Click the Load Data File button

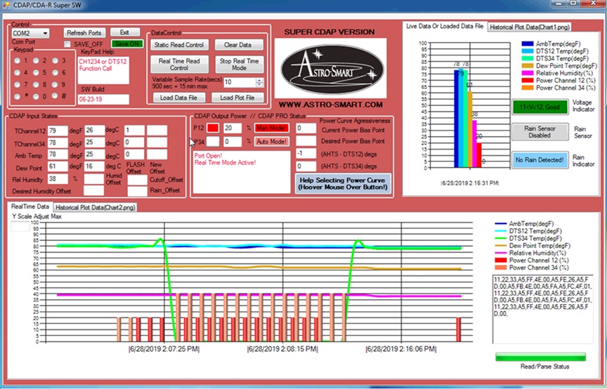(179, 98)
